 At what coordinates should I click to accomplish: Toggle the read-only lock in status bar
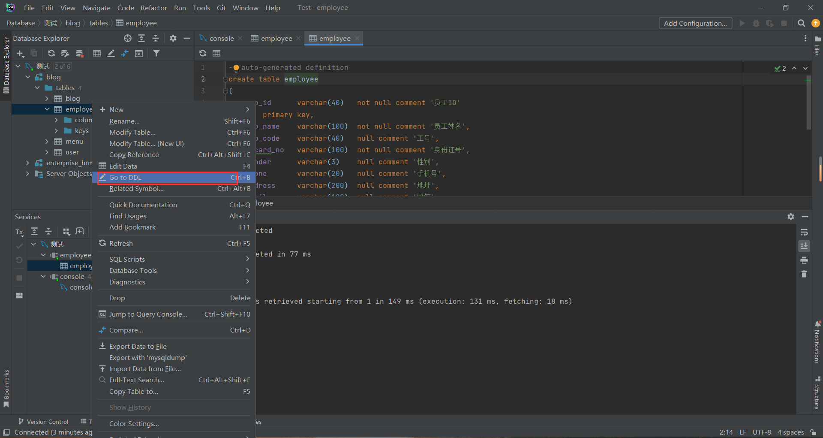(813, 432)
